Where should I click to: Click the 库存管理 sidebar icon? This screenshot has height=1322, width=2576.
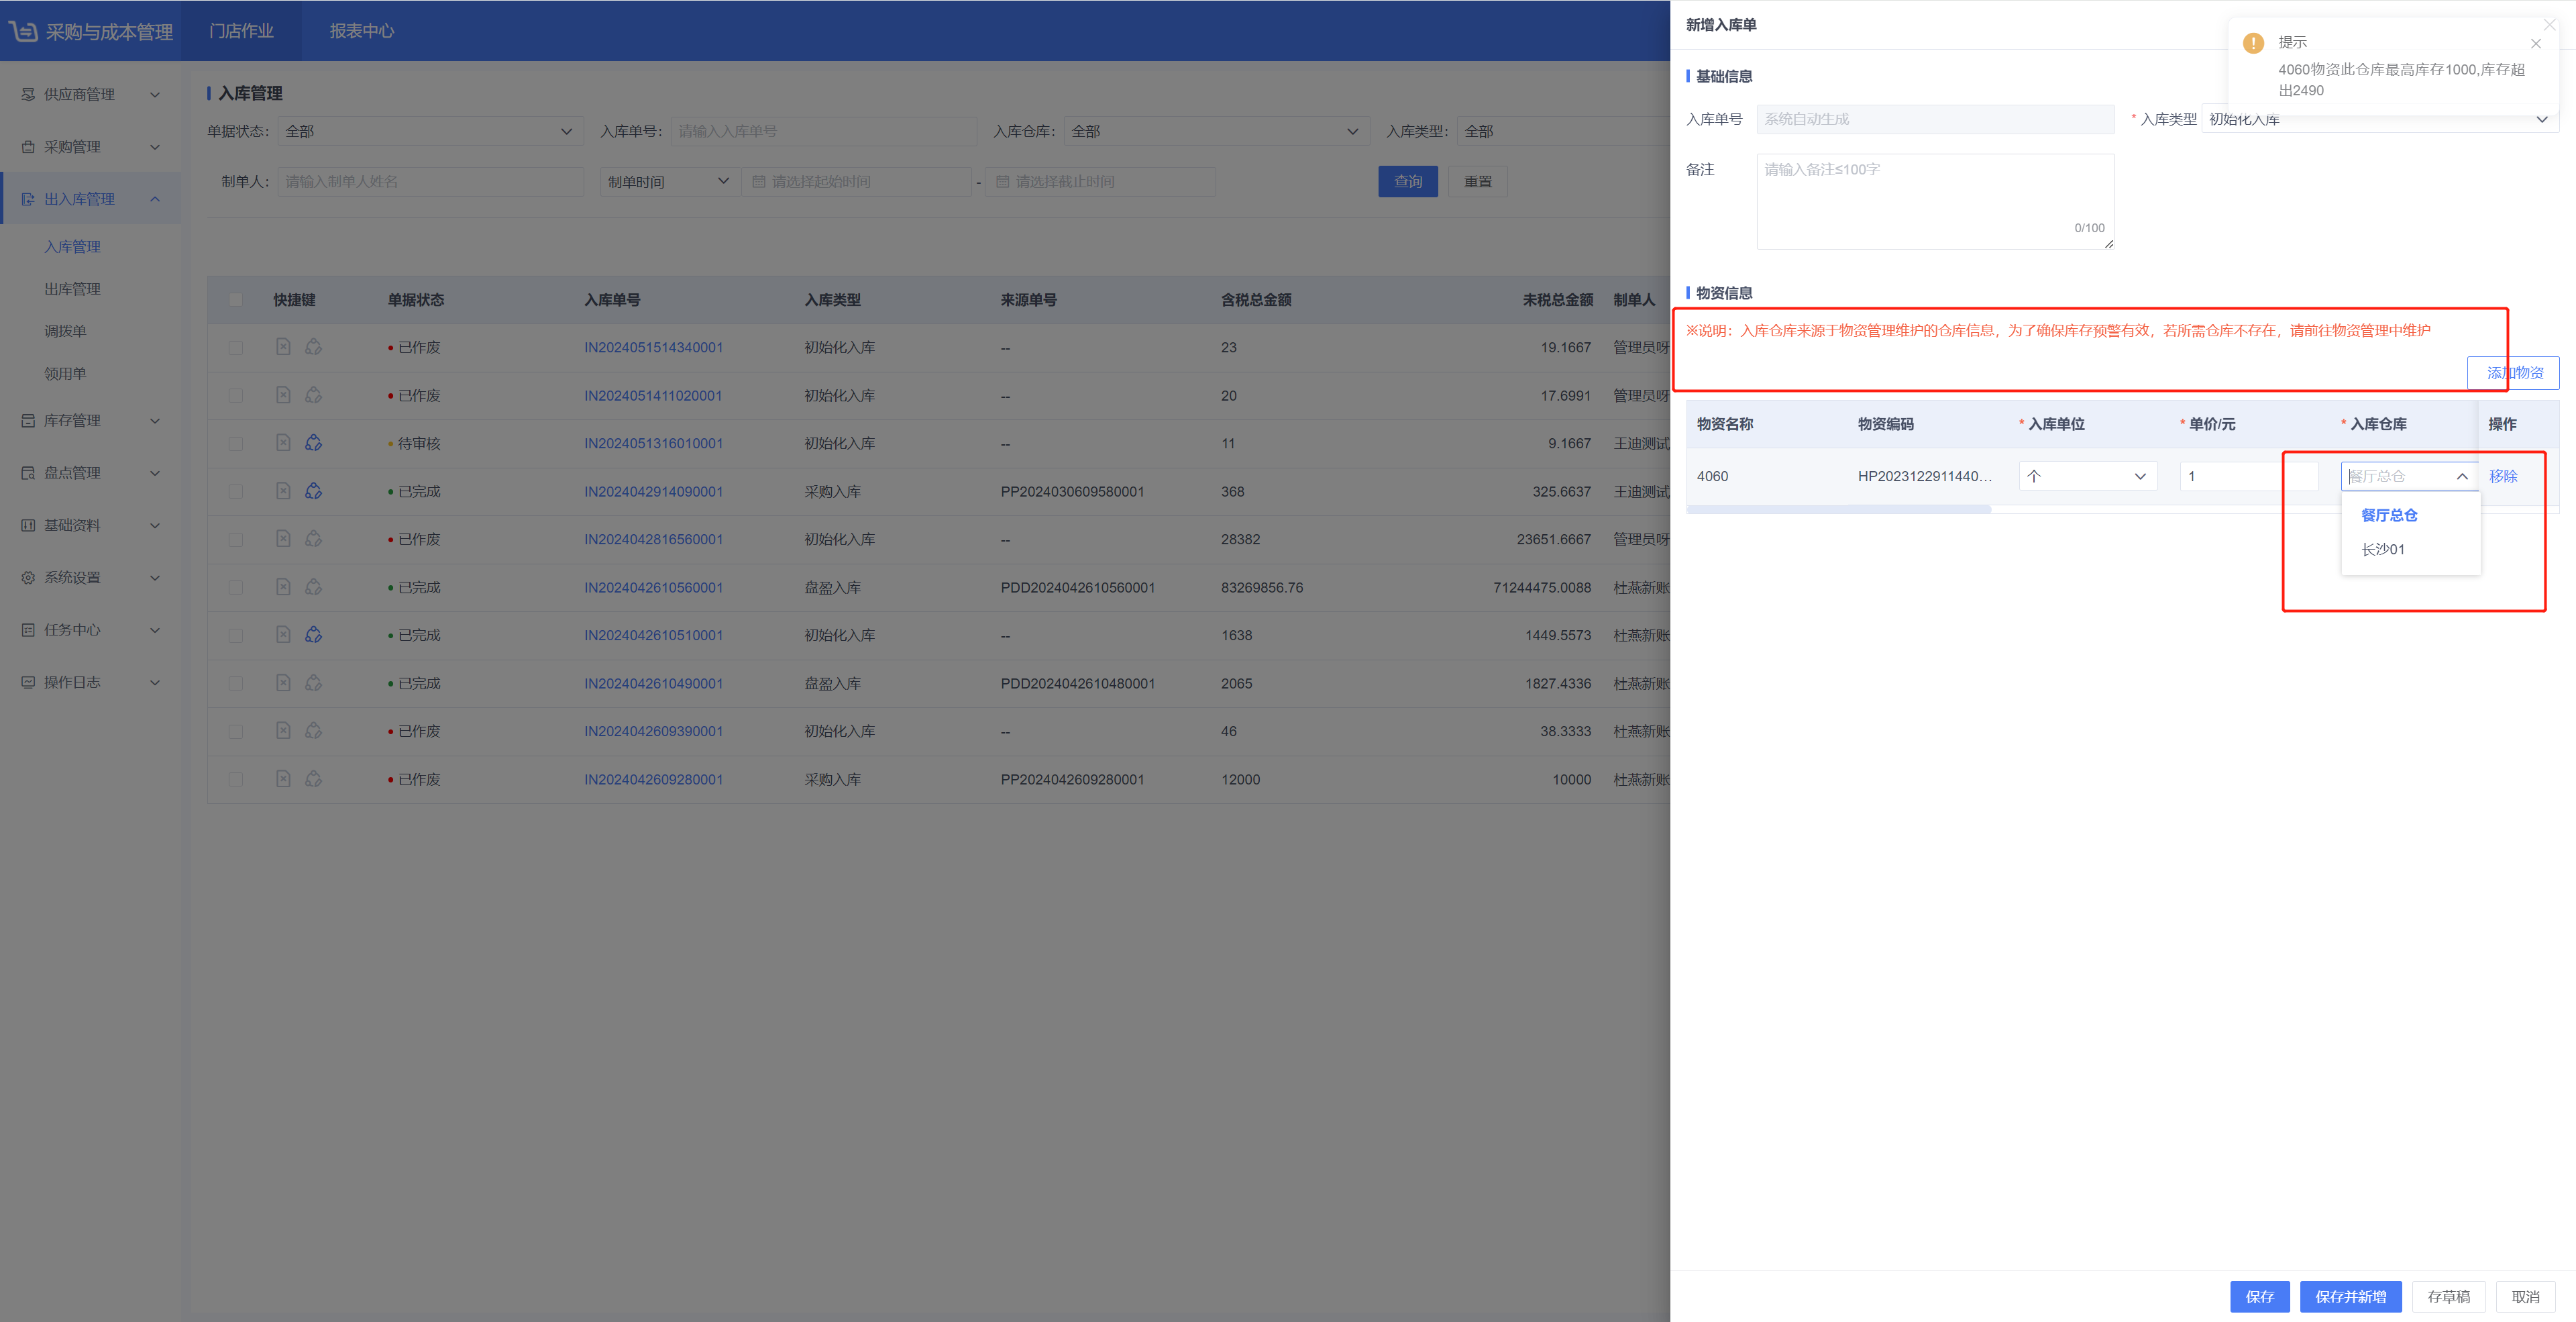pos(28,420)
